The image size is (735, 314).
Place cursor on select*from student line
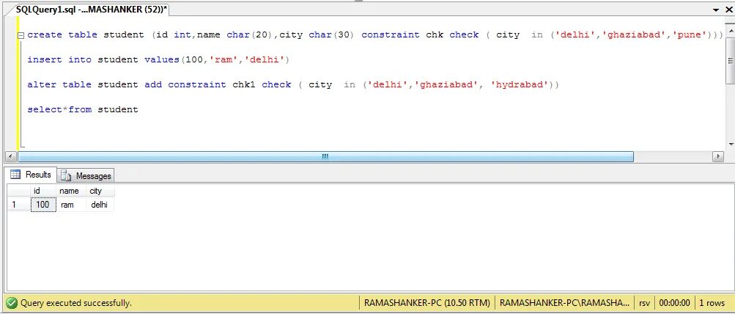point(83,110)
